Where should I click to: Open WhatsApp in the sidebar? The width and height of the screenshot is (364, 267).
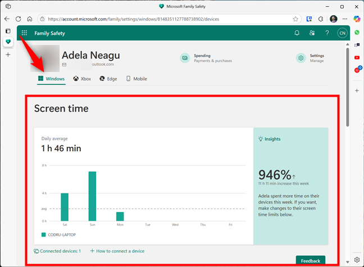pyautogui.click(x=357, y=32)
